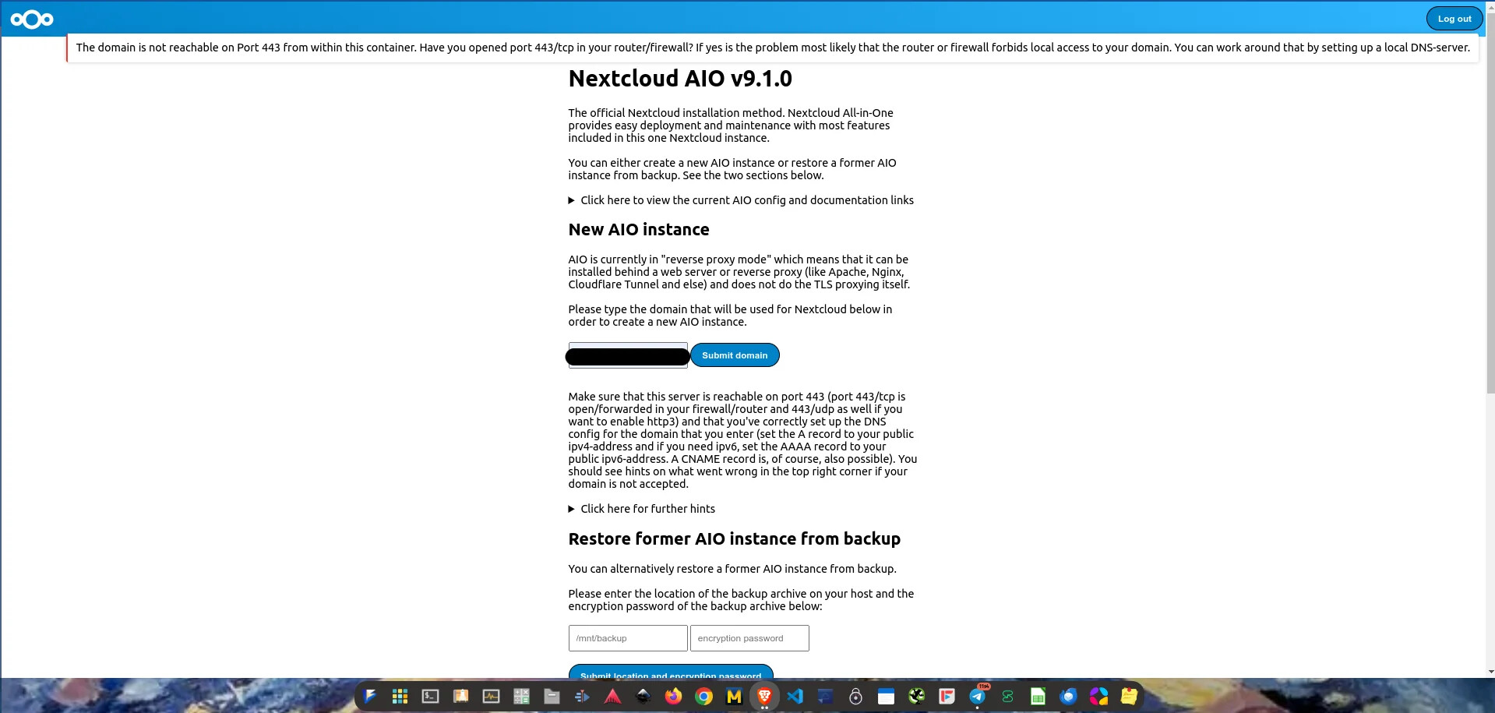
Task: Submit location and encryption password
Action: [671, 672]
